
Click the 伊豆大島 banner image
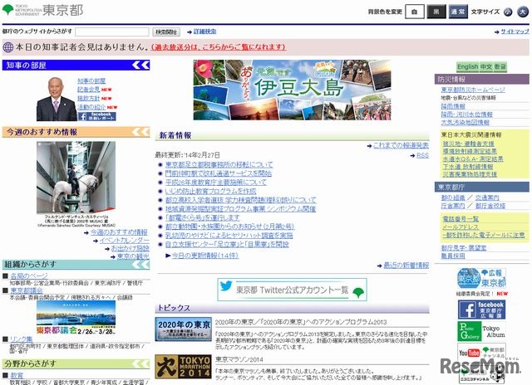click(x=292, y=90)
